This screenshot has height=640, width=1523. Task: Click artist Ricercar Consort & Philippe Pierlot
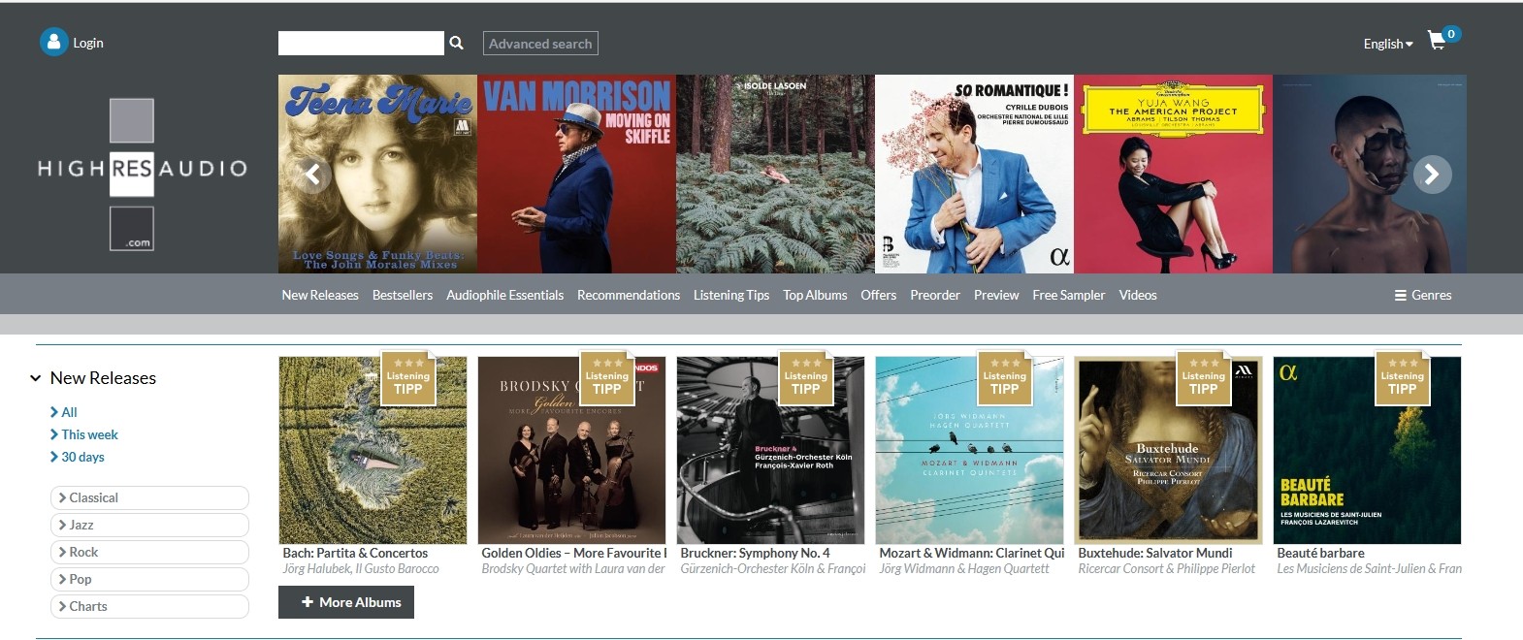(1166, 569)
